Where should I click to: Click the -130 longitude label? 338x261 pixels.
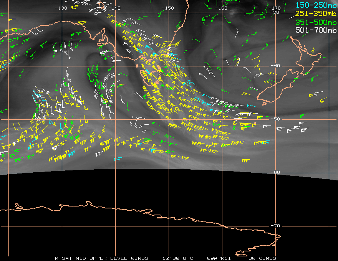coord(61,8)
